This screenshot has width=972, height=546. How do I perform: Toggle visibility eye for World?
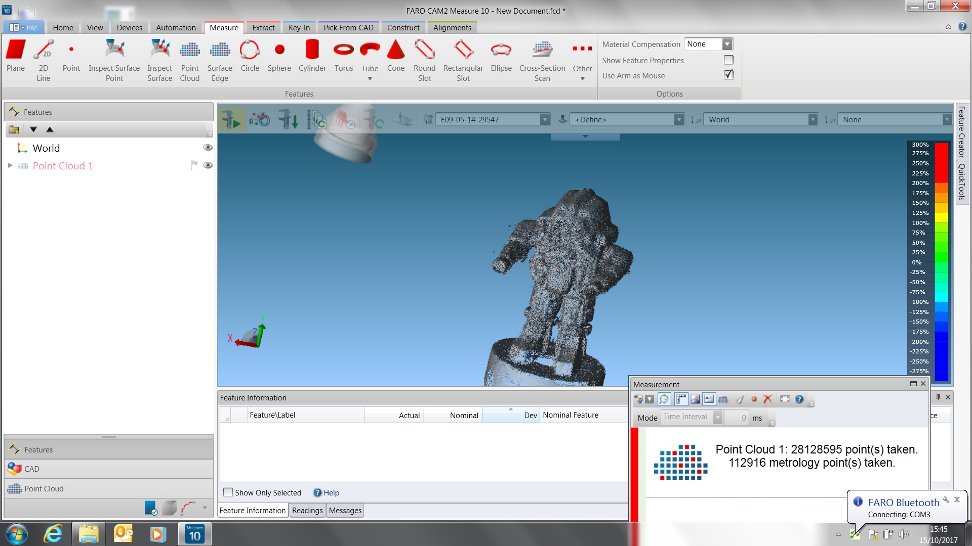208,148
